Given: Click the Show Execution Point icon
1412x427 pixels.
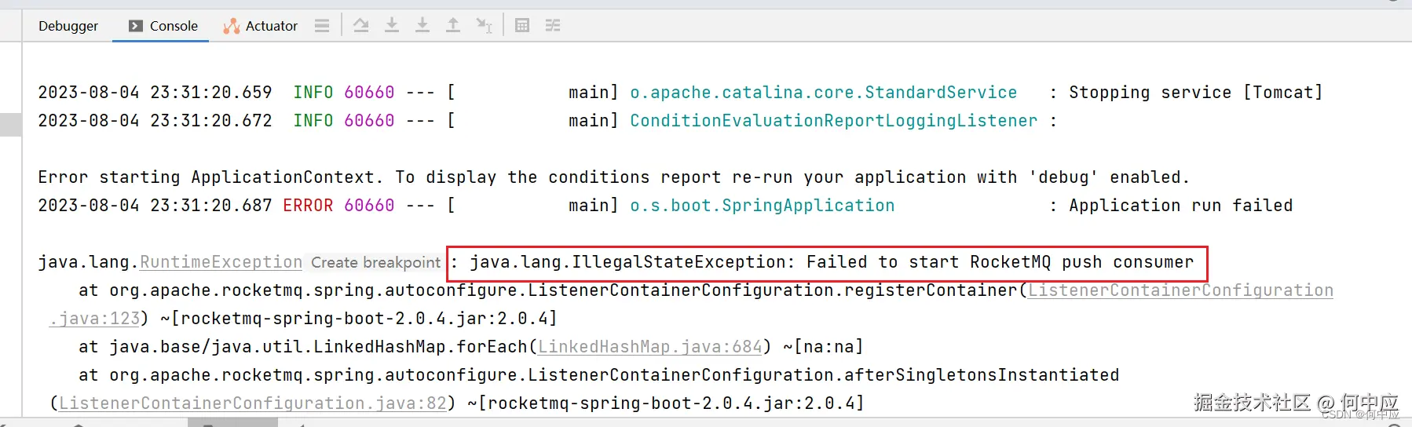Looking at the screenshot, I should click(x=361, y=26).
